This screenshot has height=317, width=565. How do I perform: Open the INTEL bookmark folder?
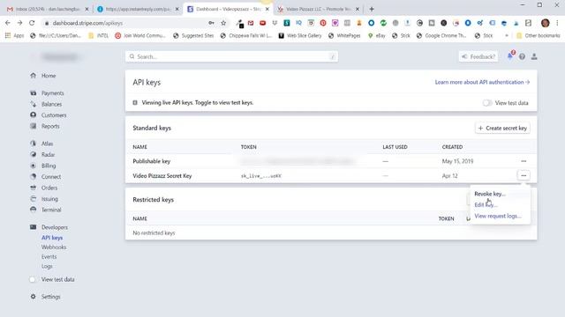pos(98,35)
